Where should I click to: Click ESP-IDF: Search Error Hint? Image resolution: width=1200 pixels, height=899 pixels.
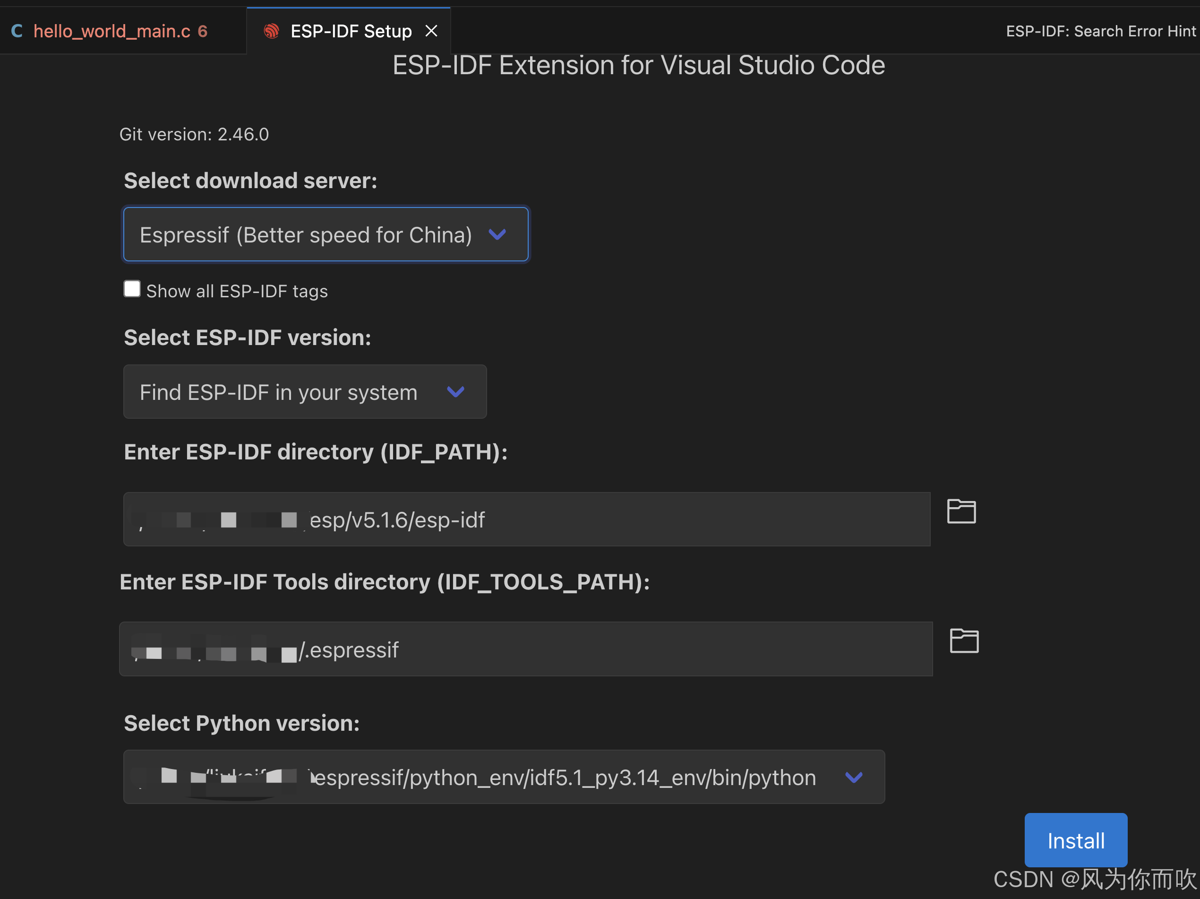pos(1100,31)
